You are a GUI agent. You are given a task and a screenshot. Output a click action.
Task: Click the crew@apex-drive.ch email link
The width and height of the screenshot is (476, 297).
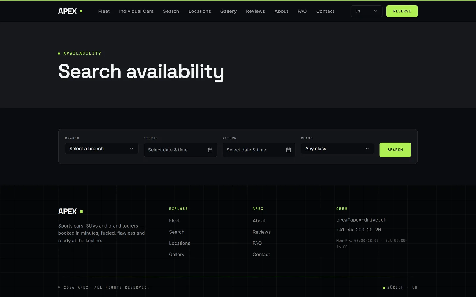[x=361, y=220]
